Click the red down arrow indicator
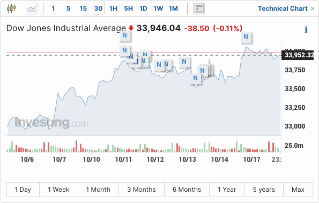 point(131,28)
